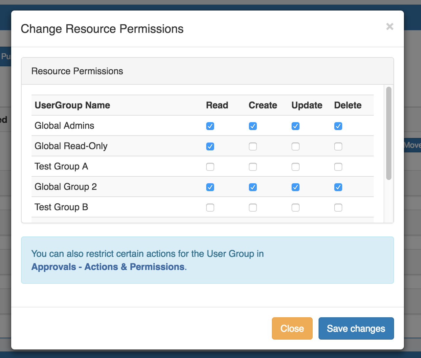Click the orange Close button

292,328
